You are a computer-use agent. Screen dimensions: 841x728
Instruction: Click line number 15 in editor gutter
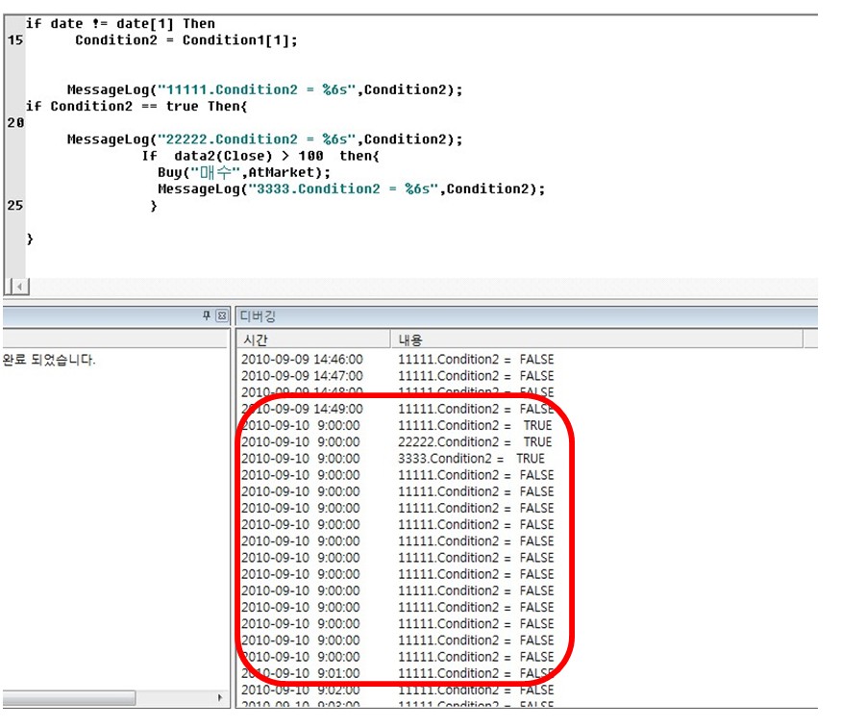15,40
